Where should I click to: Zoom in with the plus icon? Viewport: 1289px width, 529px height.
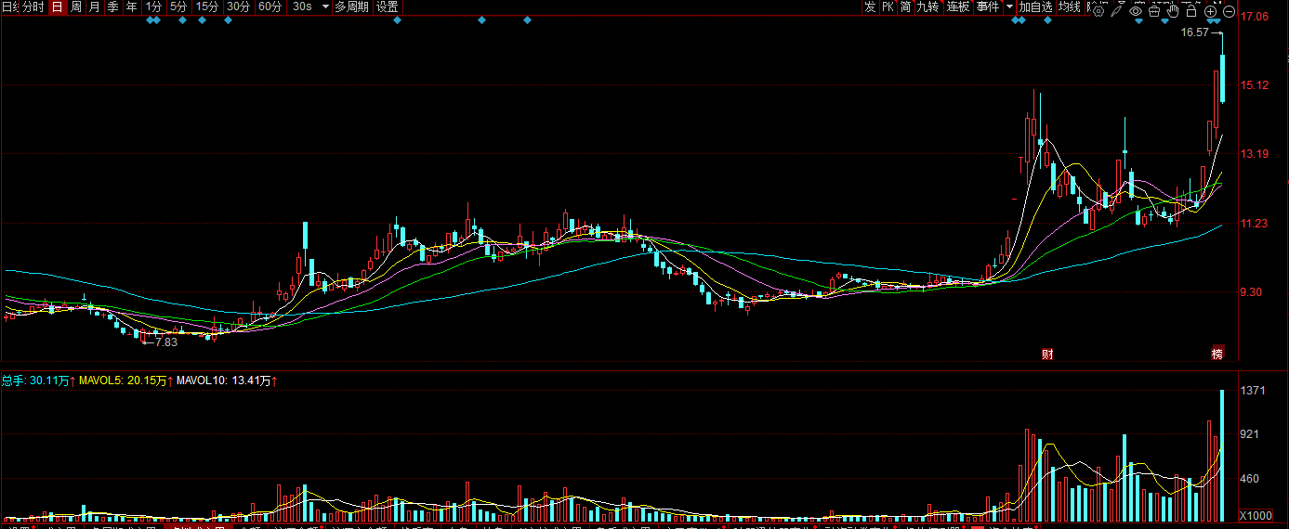pos(1211,11)
